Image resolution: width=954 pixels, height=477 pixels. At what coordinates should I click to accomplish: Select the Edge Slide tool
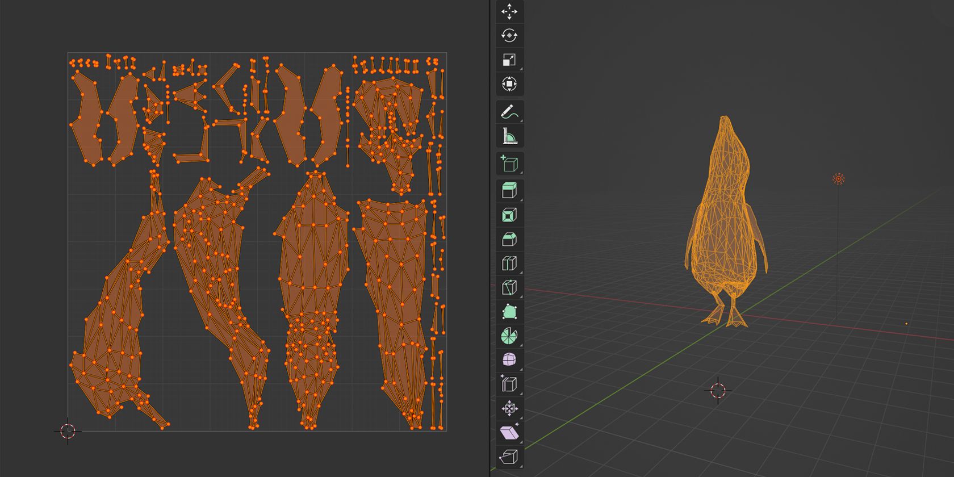click(x=509, y=384)
